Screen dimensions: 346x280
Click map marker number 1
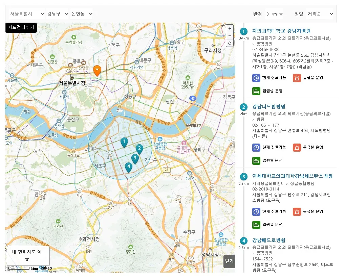point(124,143)
